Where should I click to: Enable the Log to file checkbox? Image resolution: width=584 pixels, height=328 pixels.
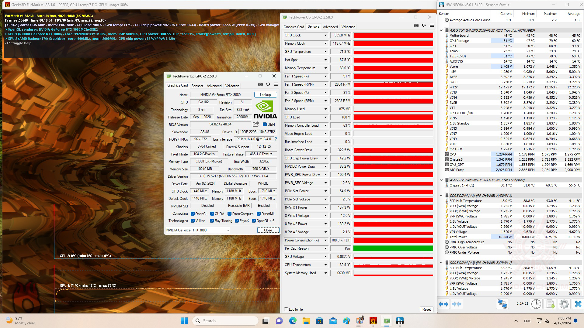tap(286, 309)
